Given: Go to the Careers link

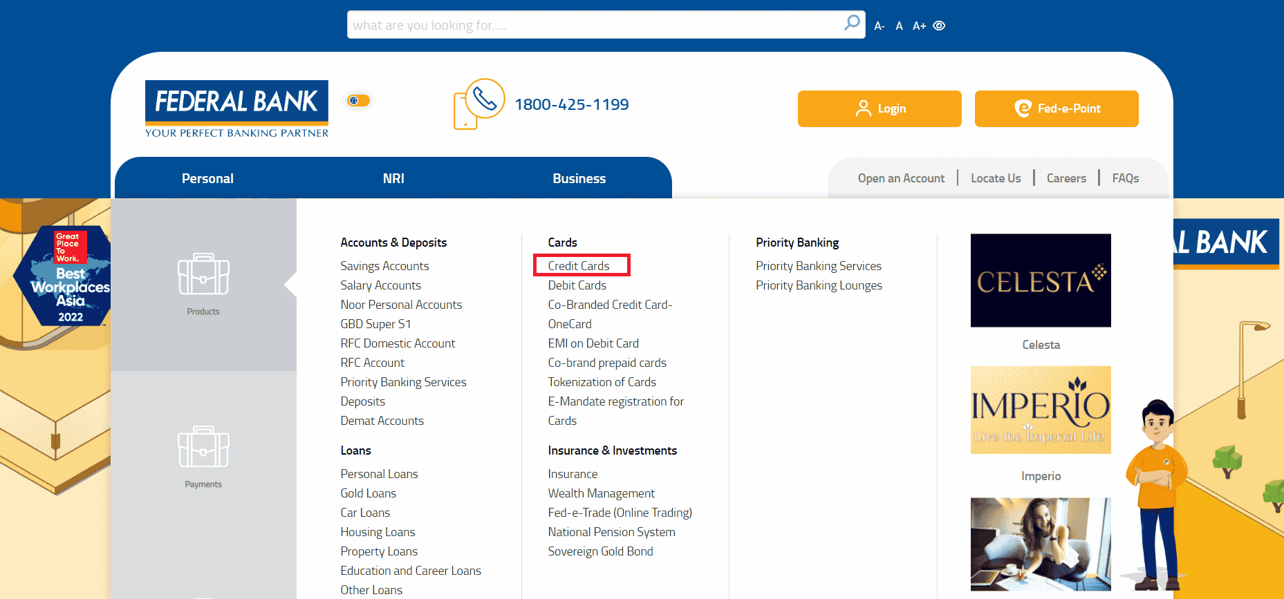Looking at the screenshot, I should coord(1066,178).
